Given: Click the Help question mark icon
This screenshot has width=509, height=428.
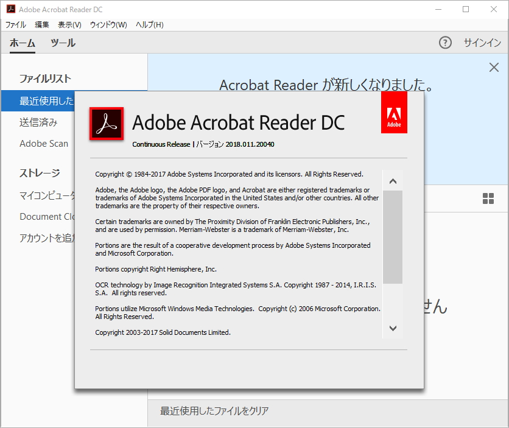Looking at the screenshot, I should [x=445, y=43].
